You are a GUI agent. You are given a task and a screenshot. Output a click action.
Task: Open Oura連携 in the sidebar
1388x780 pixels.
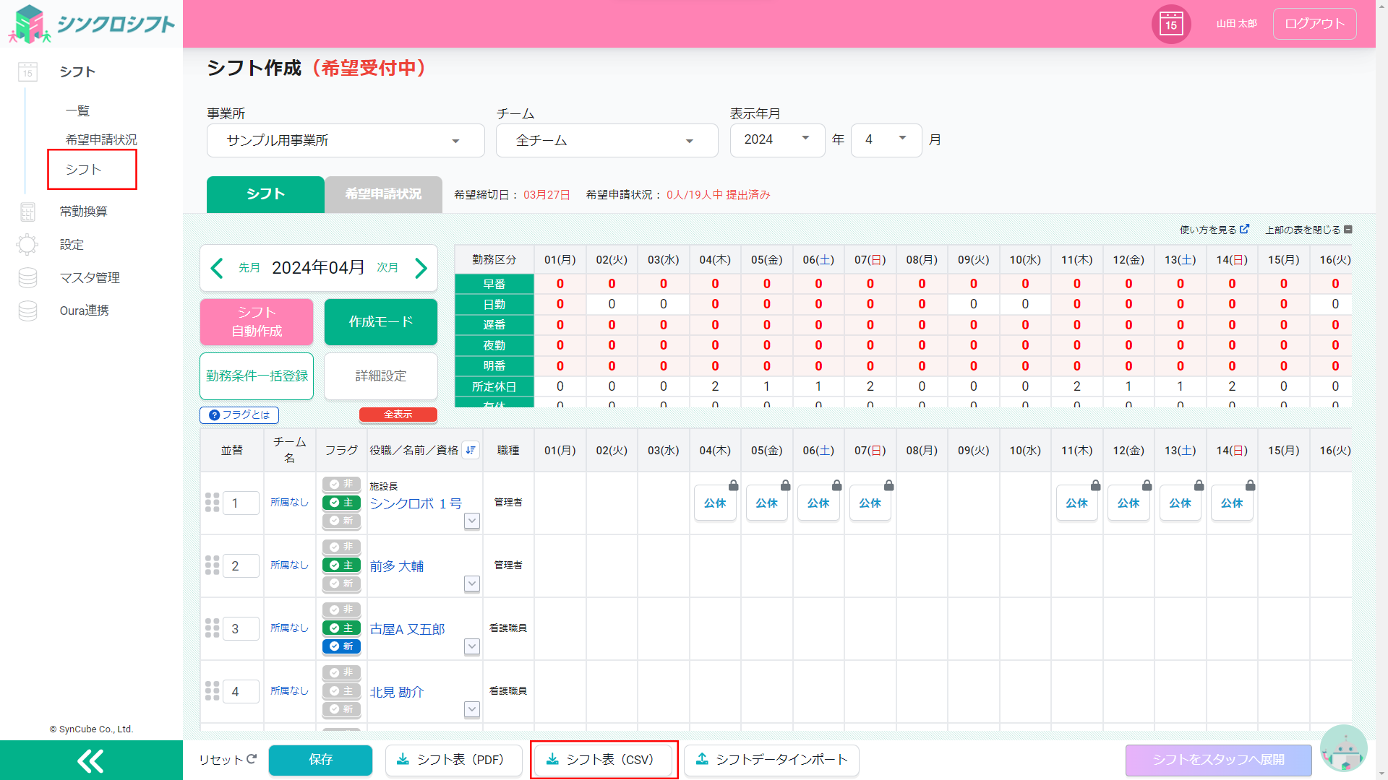coord(84,311)
